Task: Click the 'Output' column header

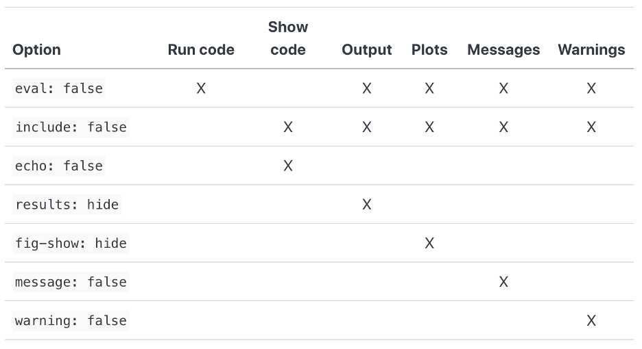Action: (x=367, y=49)
